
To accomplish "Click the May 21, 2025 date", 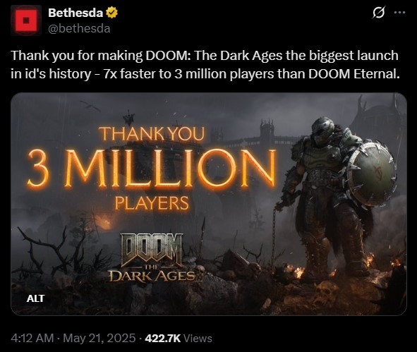I will pyautogui.click(x=99, y=339).
